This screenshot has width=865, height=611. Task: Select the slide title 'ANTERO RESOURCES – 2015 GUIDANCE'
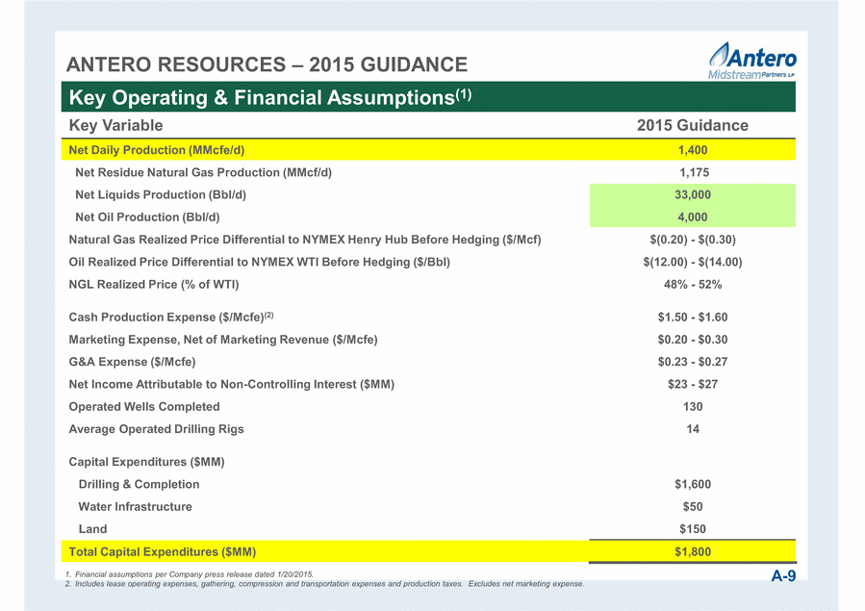click(267, 64)
